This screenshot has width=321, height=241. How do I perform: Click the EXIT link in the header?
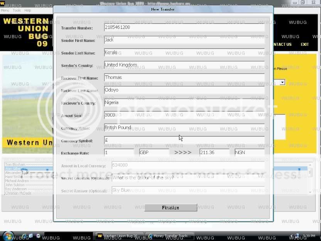305,44
